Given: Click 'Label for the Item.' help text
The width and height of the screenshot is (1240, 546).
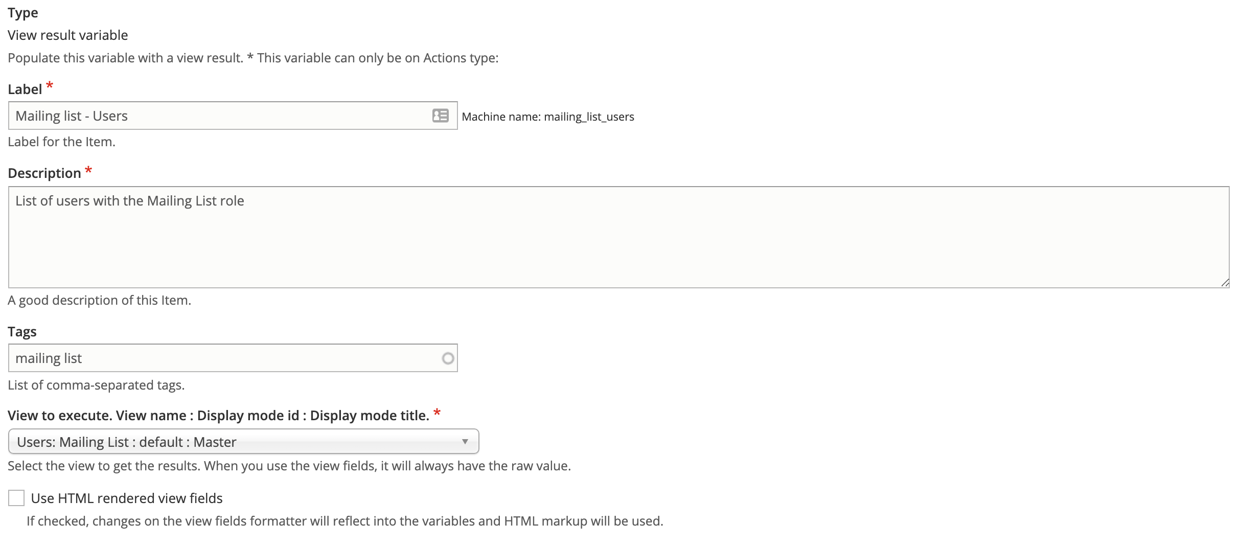Looking at the screenshot, I should point(61,142).
